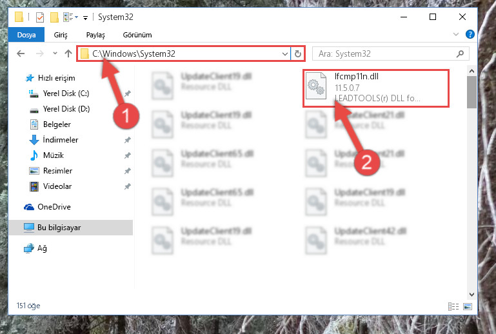Open the Dosya menu
The height and width of the screenshot is (334, 496).
26,35
